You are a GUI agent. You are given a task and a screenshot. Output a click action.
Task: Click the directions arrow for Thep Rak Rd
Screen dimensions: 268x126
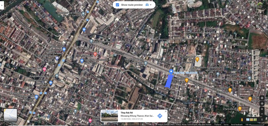point(160,116)
